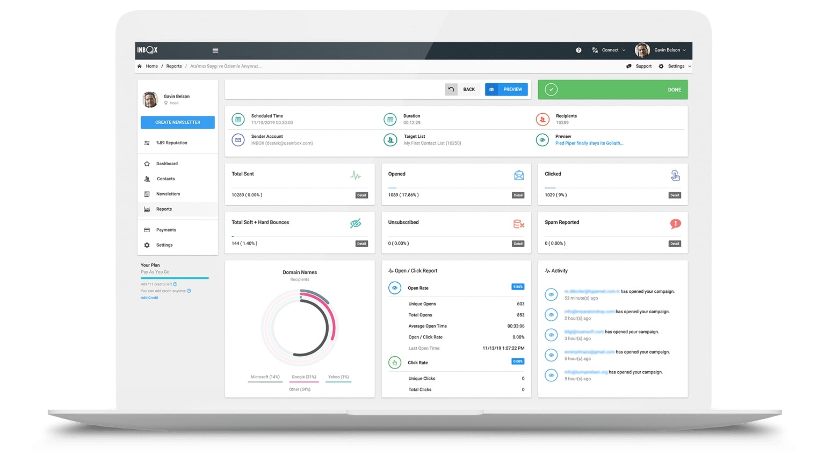Click the Open Rate 5.86% badge

point(518,287)
